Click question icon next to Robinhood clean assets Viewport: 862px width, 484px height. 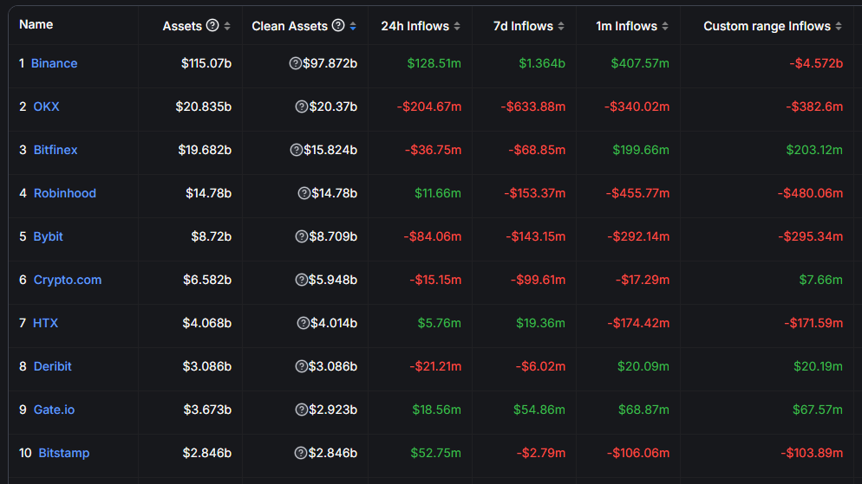pyautogui.click(x=304, y=193)
